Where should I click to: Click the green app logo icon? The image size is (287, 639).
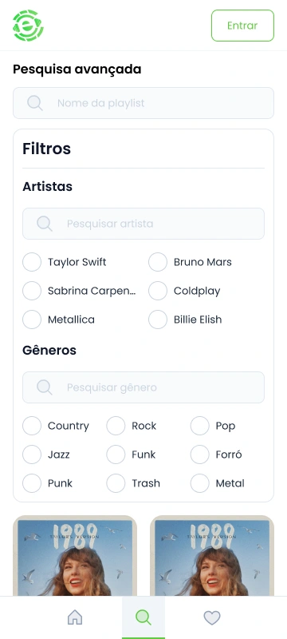click(x=28, y=26)
